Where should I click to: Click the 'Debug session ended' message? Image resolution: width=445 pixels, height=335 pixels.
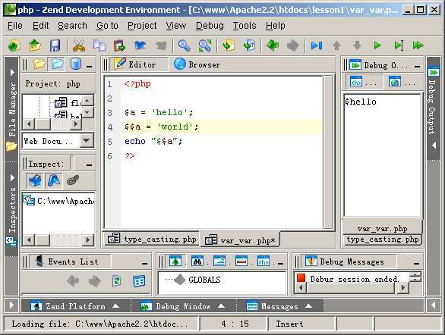354,279
